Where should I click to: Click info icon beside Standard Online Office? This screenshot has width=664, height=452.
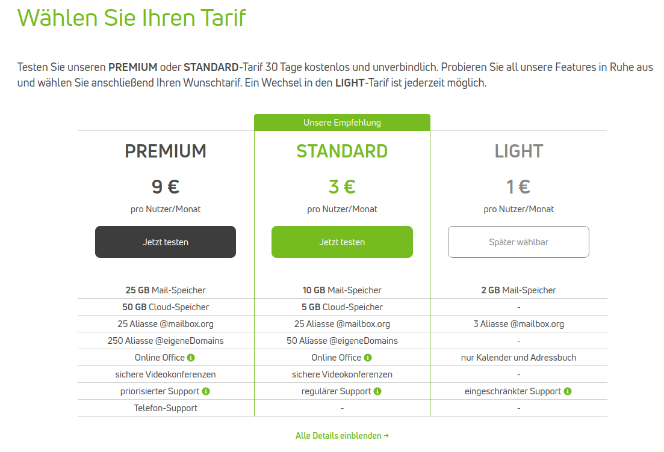(x=368, y=358)
